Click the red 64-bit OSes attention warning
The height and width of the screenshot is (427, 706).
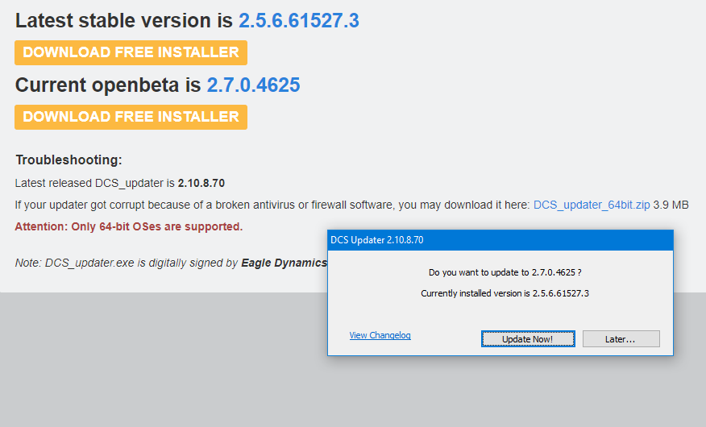click(129, 226)
